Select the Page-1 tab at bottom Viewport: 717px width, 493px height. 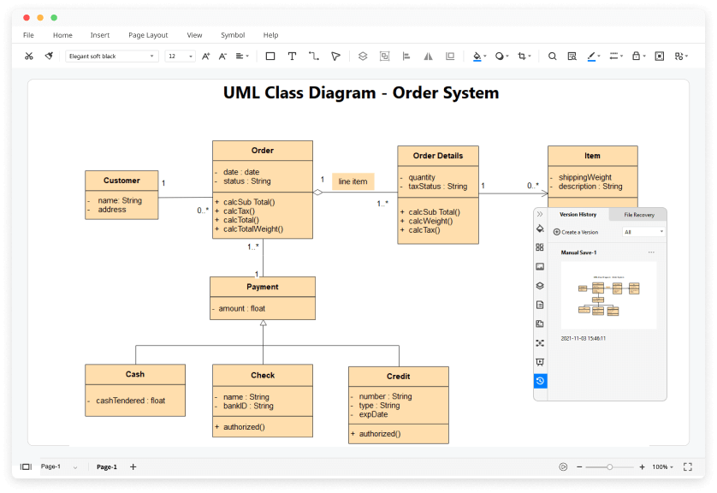[x=107, y=467]
